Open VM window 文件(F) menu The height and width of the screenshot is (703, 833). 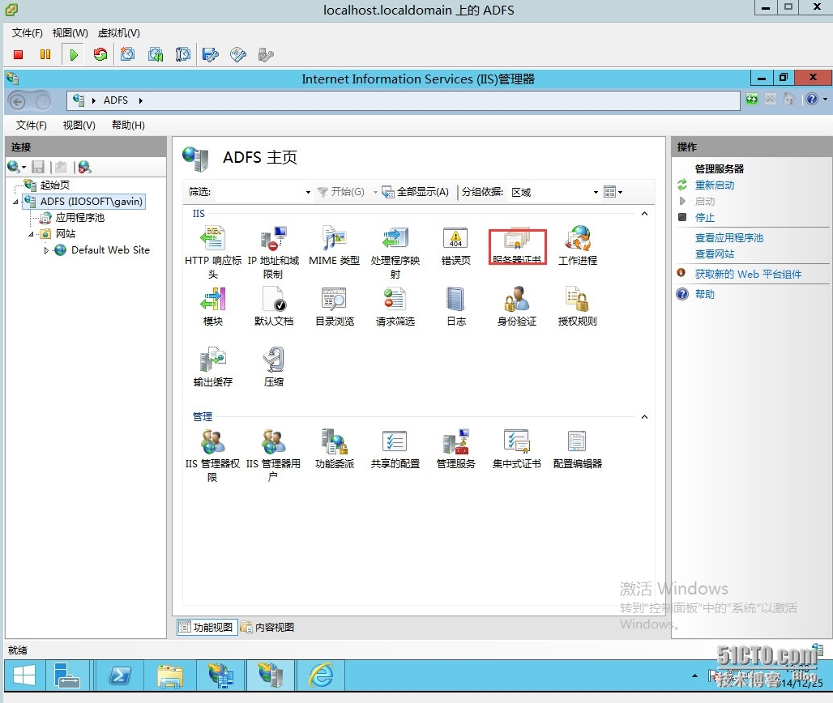(27, 33)
